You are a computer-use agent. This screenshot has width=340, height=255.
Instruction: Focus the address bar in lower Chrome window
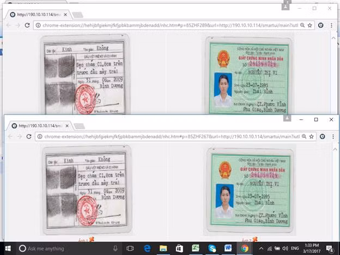pos(172,137)
